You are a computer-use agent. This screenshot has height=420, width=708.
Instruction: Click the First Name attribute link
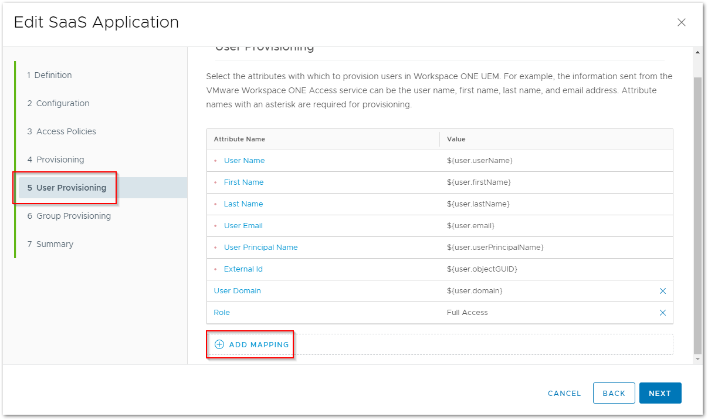click(243, 182)
